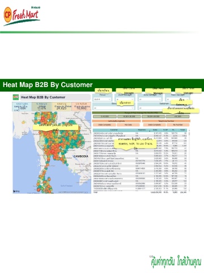The image size is (204, 273).
Task: Click the small green dashboard logo icon
Action: pos(16,97)
